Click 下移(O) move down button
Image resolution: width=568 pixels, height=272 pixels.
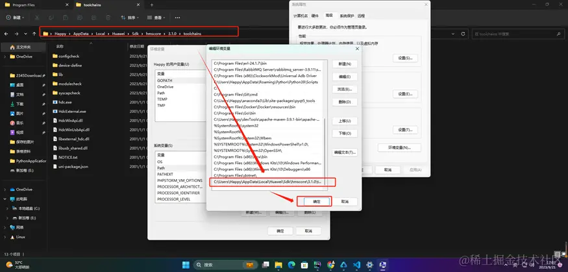click(345, 133)
